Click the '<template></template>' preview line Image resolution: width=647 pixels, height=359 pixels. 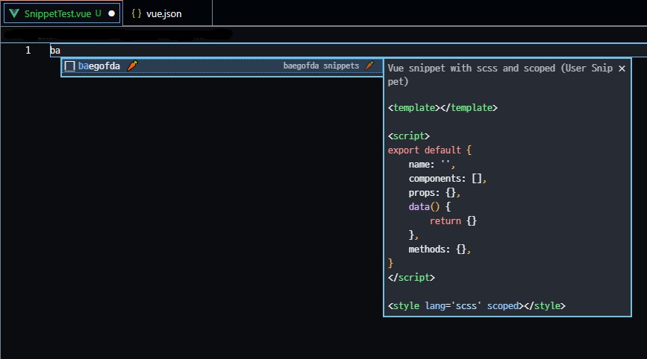tap(443, 108)
